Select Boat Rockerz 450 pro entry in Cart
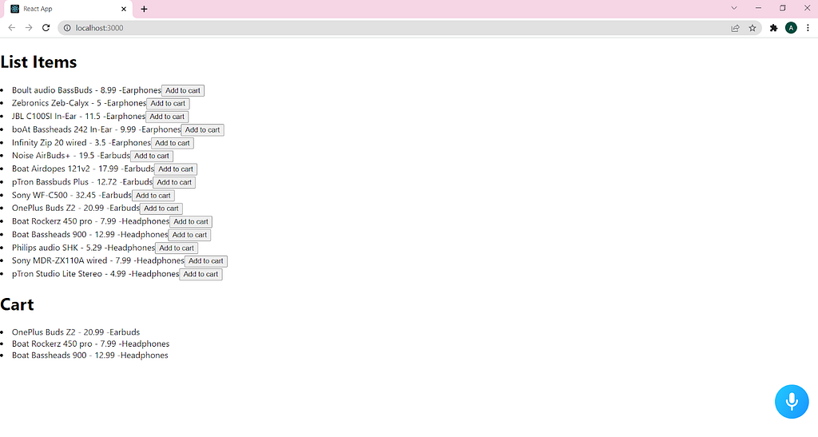 point(90,344)
